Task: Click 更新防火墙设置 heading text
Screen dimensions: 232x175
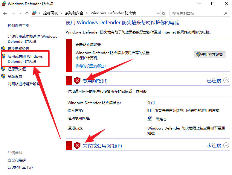Action: [x=88, y=45]
